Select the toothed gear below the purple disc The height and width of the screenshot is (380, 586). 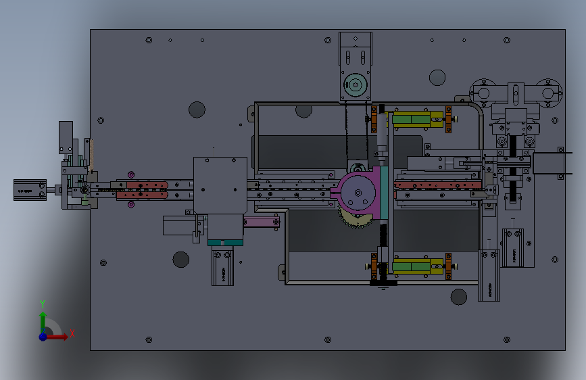tap(356, 219)
